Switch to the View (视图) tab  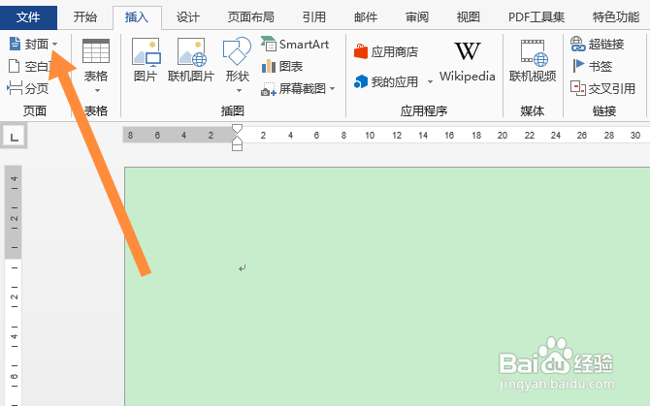pos(469,17)
